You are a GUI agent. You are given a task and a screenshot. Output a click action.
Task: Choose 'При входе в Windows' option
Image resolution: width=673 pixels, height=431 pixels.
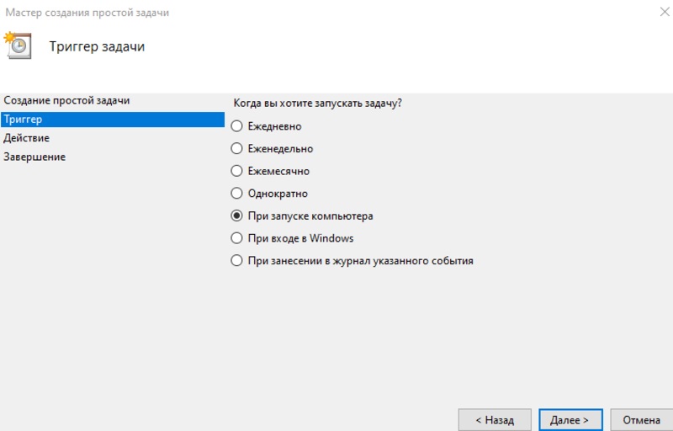tap(237, 238)
